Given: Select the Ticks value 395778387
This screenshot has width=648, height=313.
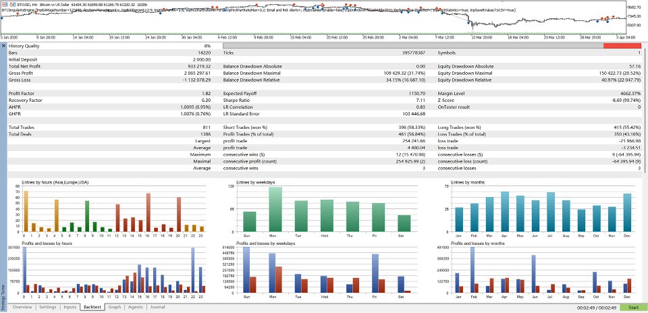Looking at the screenshot, I should pos(414,53).
